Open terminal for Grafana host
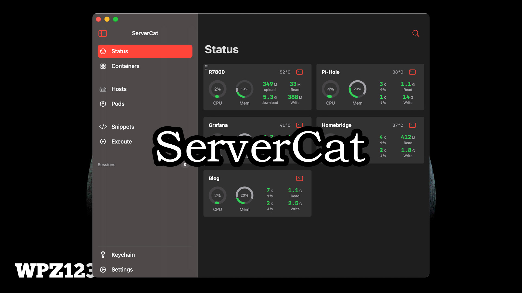522x293 pixels. [300, 125]
